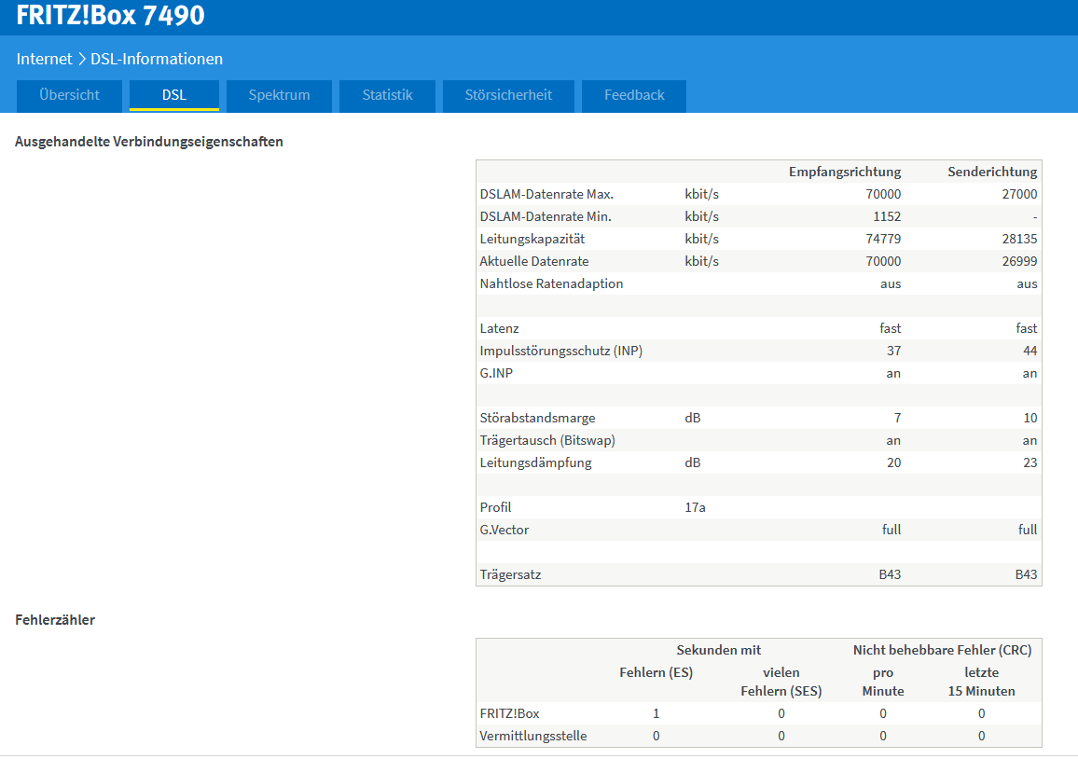The width and height of the screenshot is (1078, 759).
Task: Click the Empfangsrichtung column header
Action: tap(845, 172)
